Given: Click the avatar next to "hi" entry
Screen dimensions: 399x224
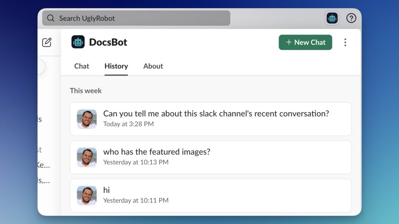Looking at the screenshot, I should click(x=87, y=195).
